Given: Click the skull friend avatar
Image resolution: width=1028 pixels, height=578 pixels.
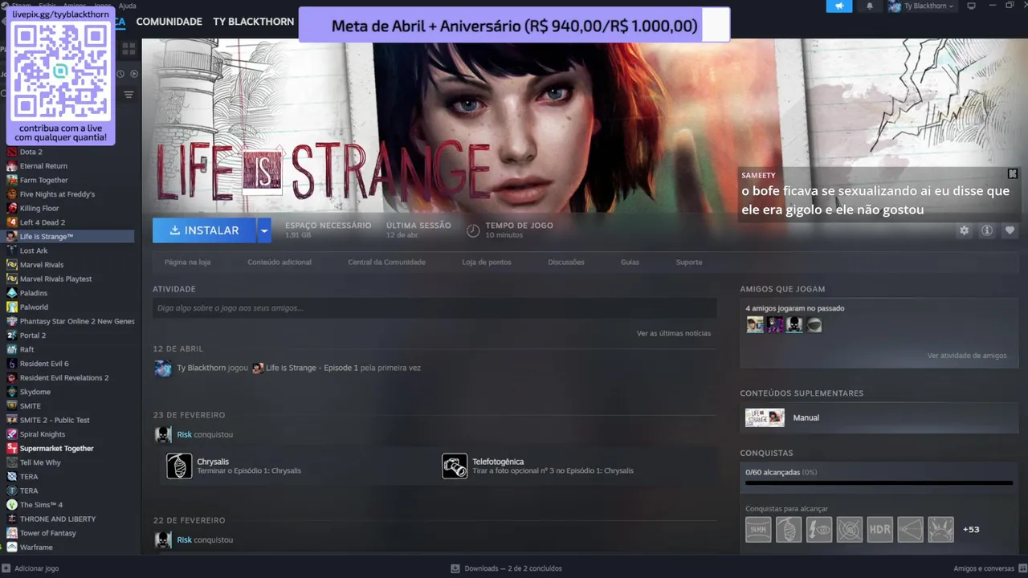Looking at the screenshot, I should pyautogui.click(x=794, y=325).
